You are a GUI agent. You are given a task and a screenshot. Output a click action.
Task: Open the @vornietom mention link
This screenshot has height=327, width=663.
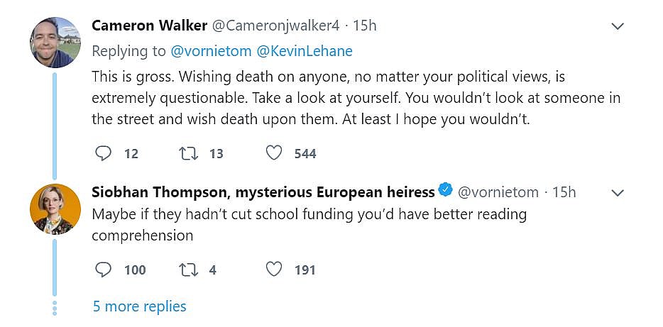pyautogui.click(x=207, y=51)
